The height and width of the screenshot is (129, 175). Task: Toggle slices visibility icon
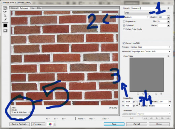[x=5, y=31]
